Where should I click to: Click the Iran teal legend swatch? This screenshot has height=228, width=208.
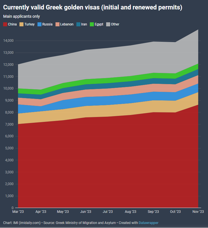pos(78,24)
